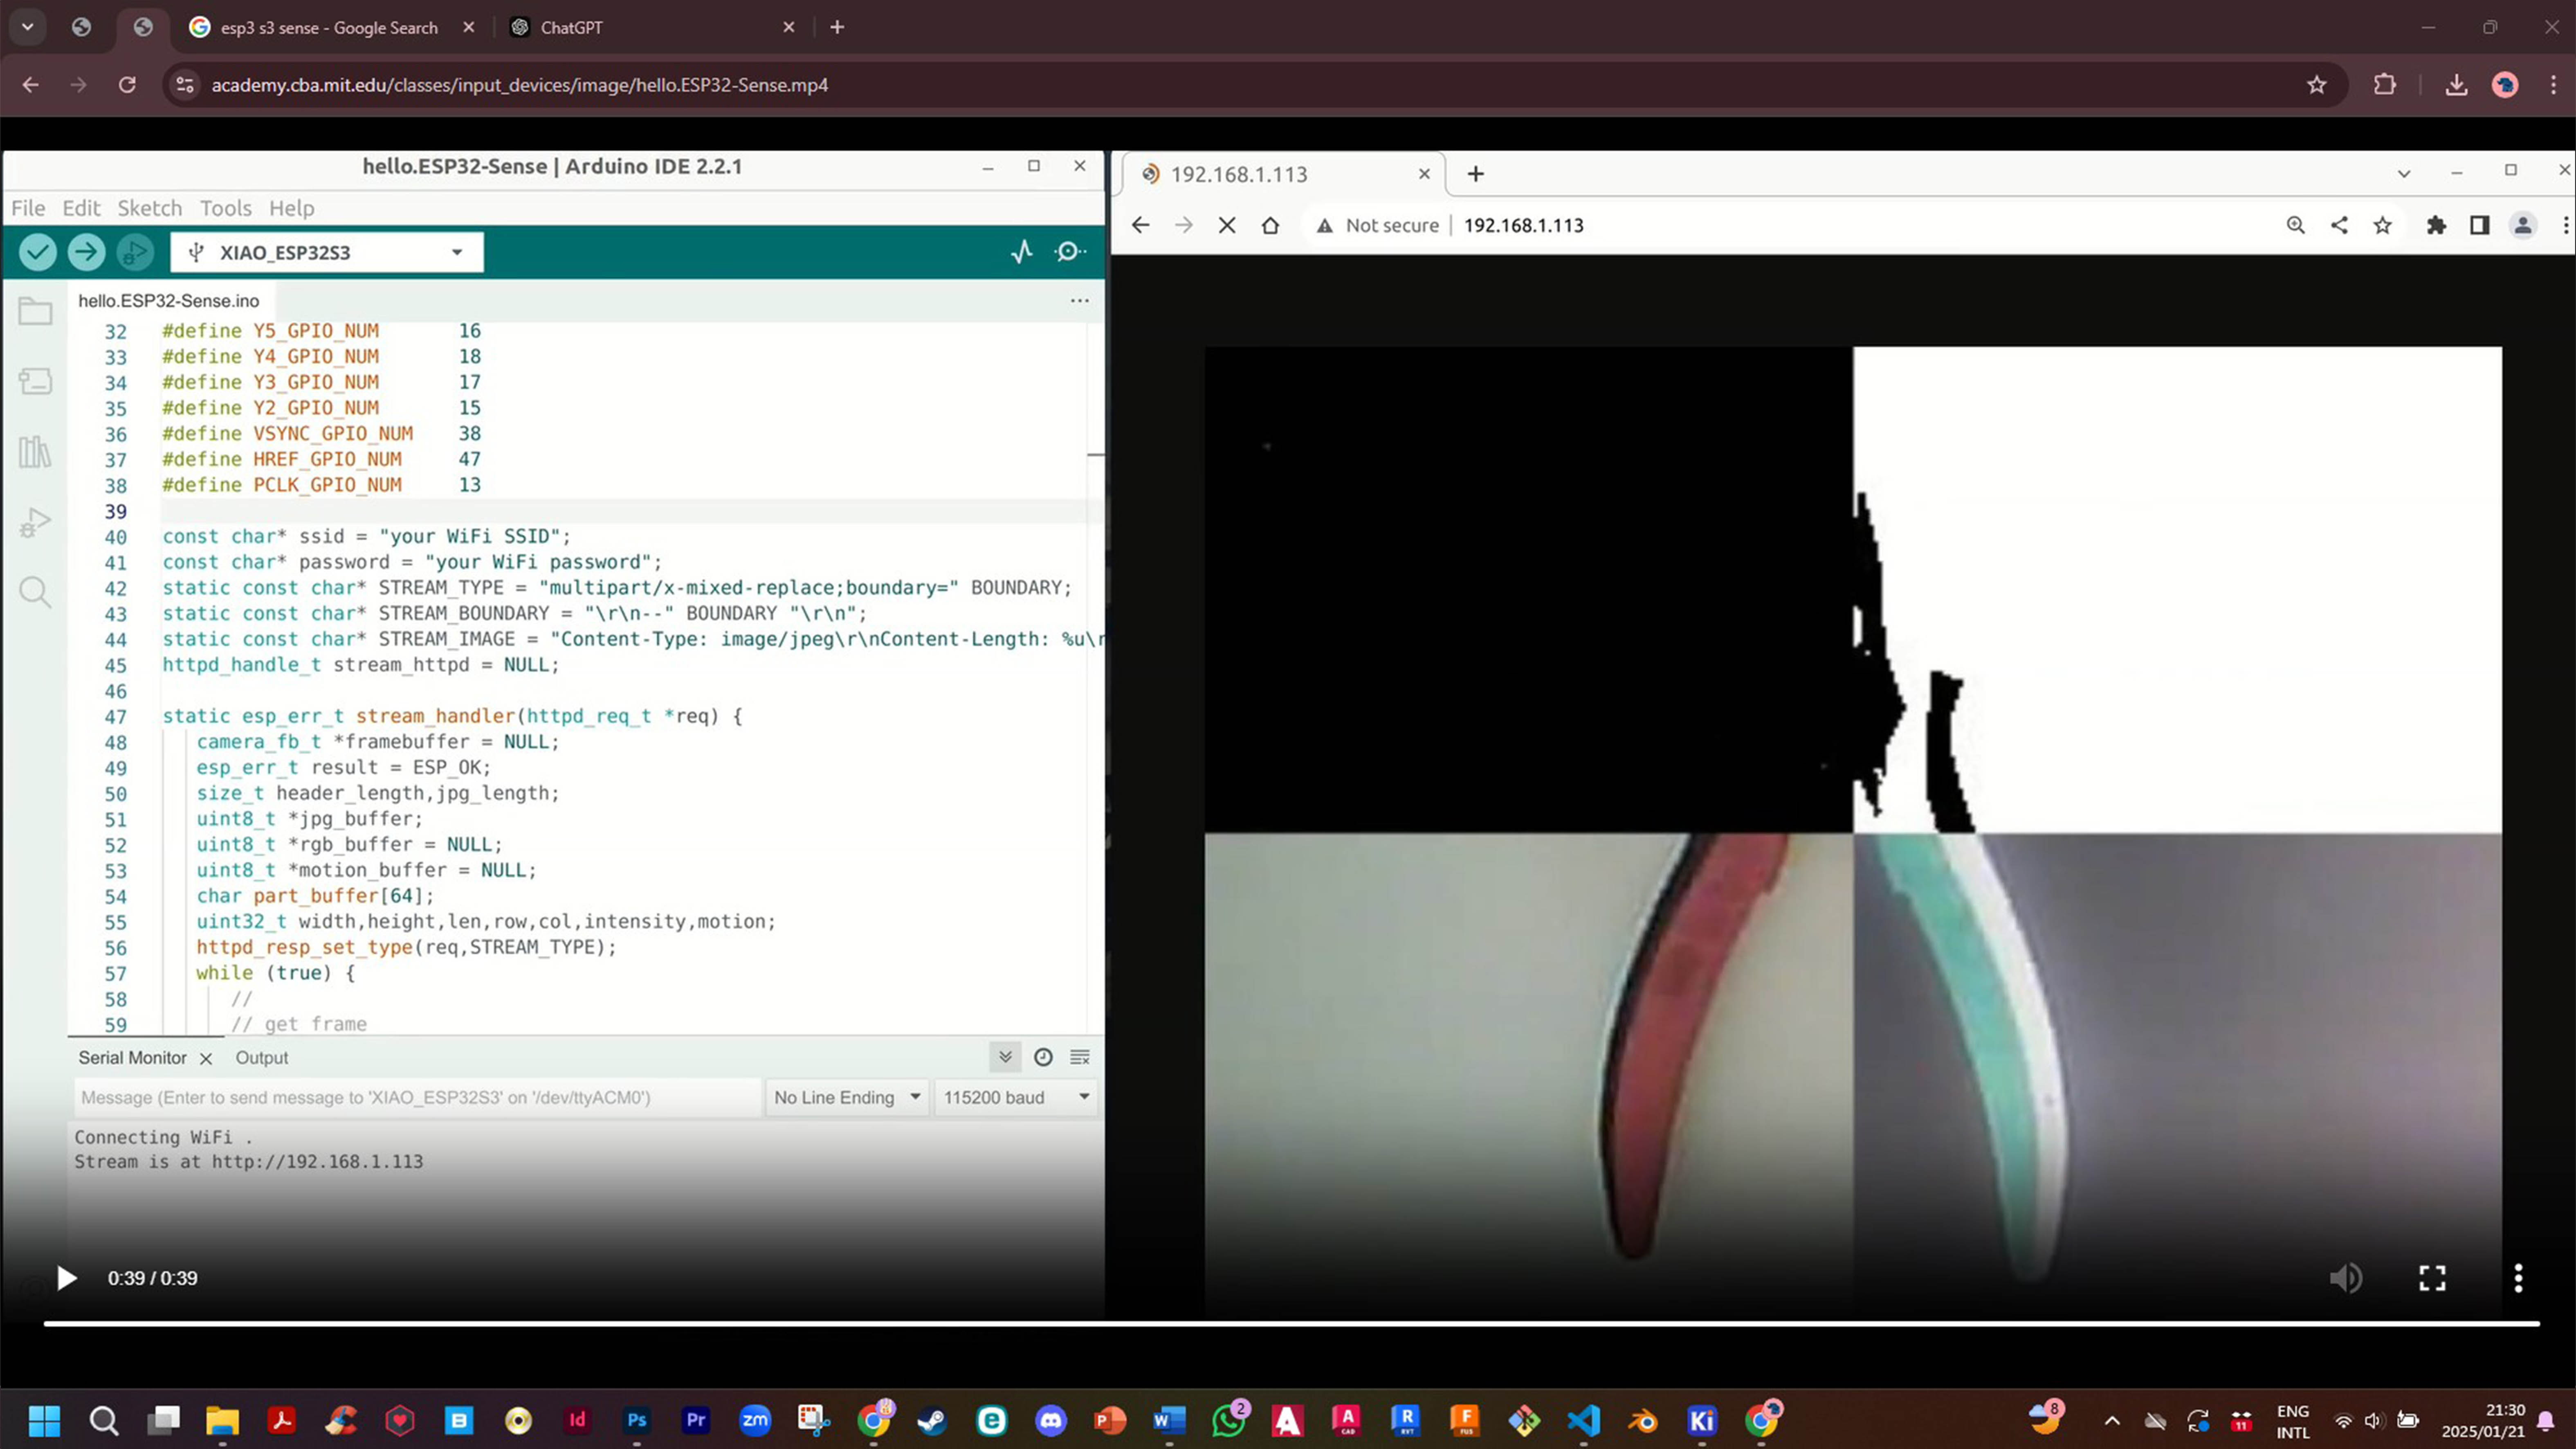Close the ChatGPT tab
This screenshot has width=2576, height=1449.
(x=788, y=27)
